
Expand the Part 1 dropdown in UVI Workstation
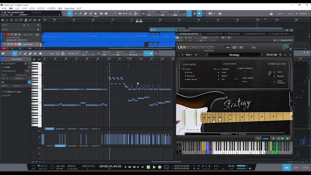pyautogui.click(x=196, y=55)
